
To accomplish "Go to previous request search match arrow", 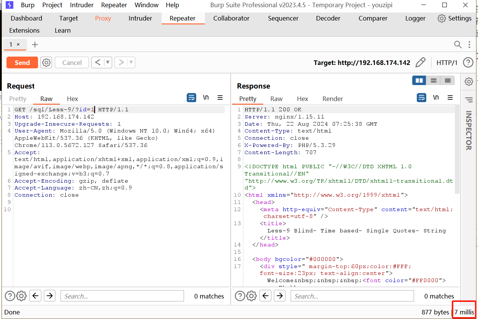I will (x=35, y=295).
